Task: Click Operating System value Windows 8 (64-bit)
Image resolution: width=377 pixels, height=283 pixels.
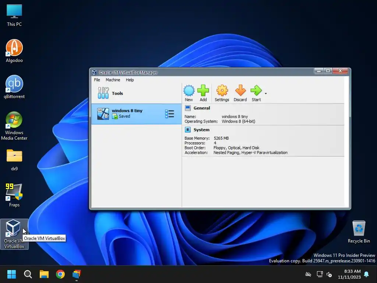Action: pos(238,121)
